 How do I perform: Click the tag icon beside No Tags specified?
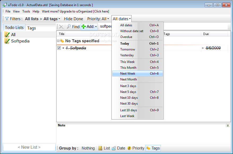point(62,41)
